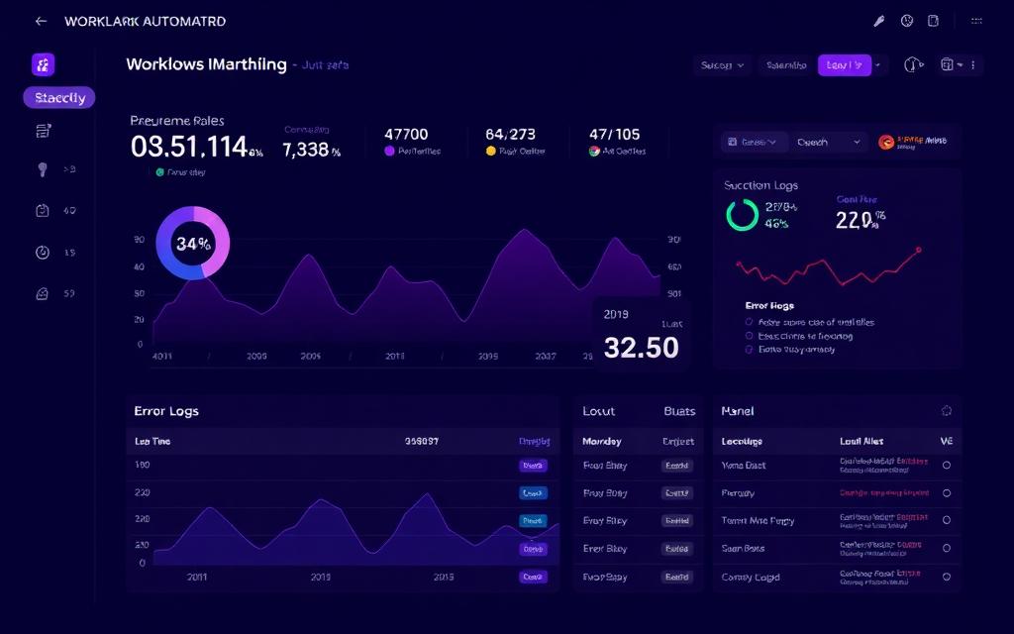This screenshot has height=634, width=1014.
Task: Select the second radio under Error logs list
Action: pos(749,336)
